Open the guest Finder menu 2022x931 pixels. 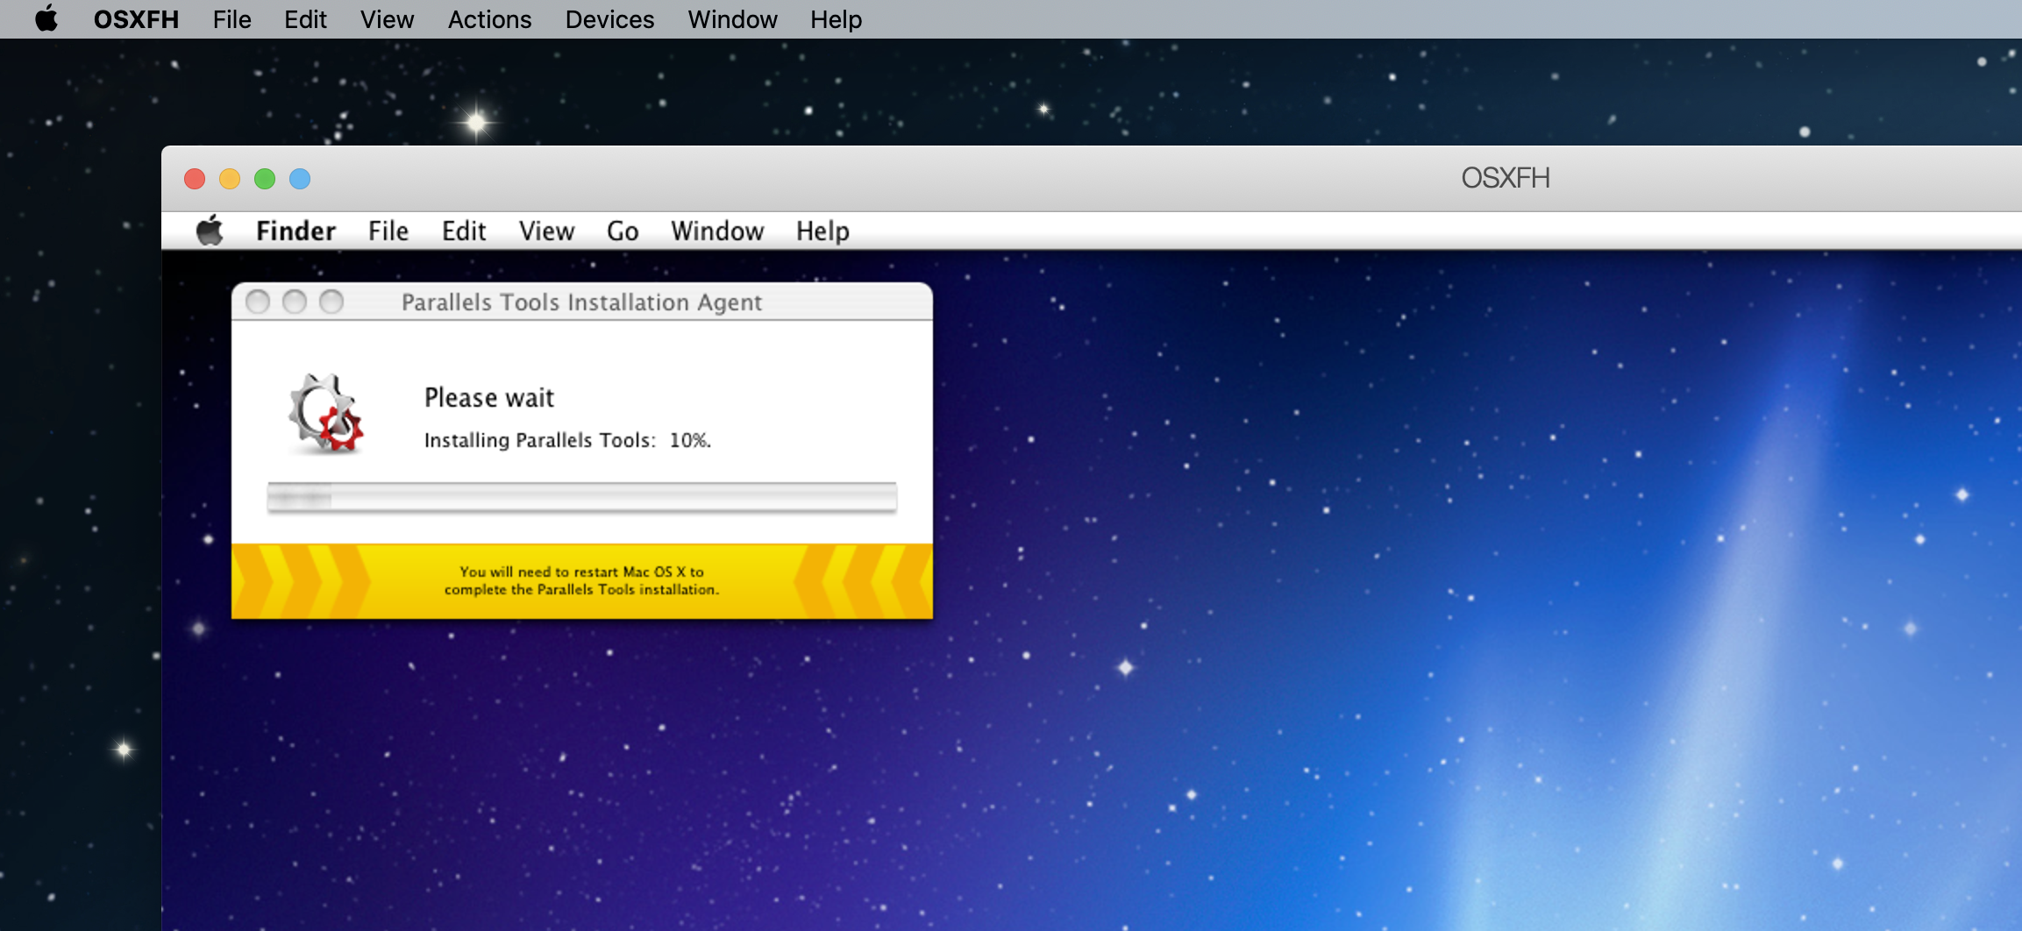(295, 231)
